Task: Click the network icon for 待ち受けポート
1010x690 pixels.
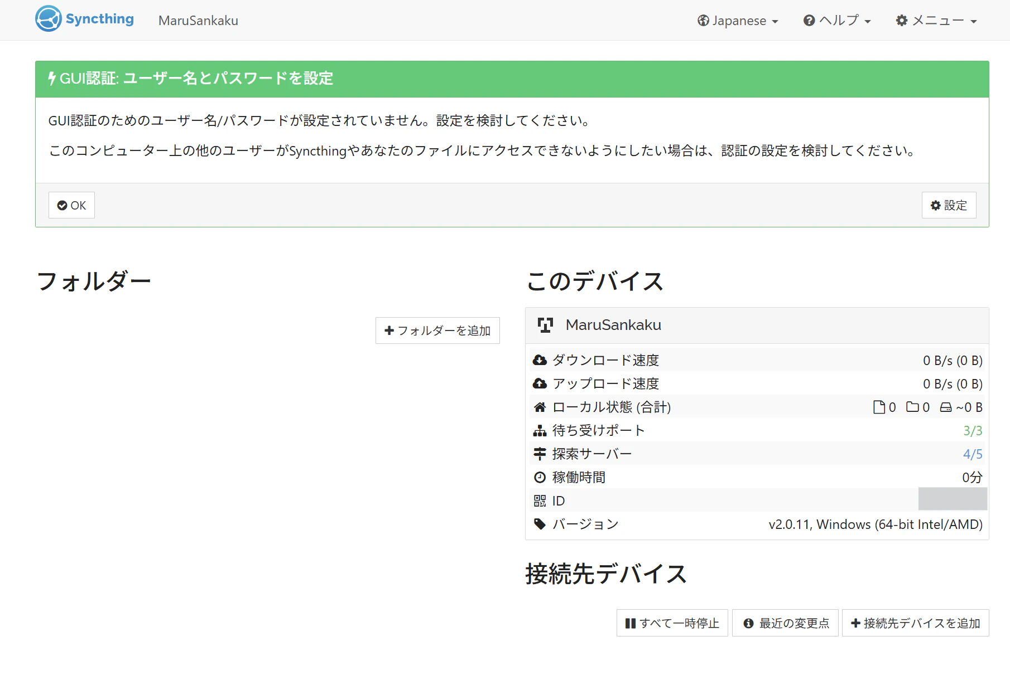Action: 540,430
